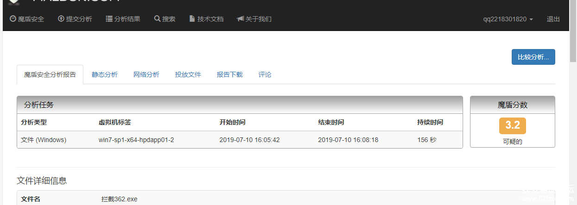Open the list icon for 分析结果
This screenshot has height=205, width=577.
pyautogui.click(x=109, y=19)
